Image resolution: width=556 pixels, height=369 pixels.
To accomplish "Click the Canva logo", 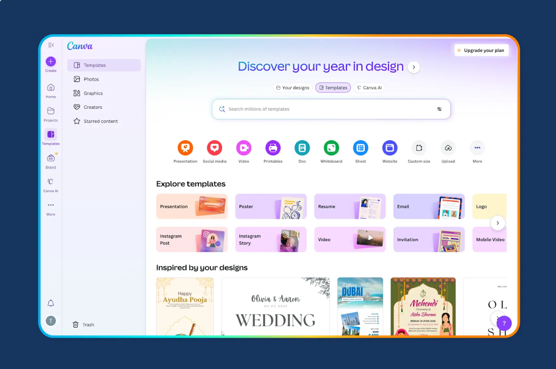I will pyautogui.click(x=80, y=46).
